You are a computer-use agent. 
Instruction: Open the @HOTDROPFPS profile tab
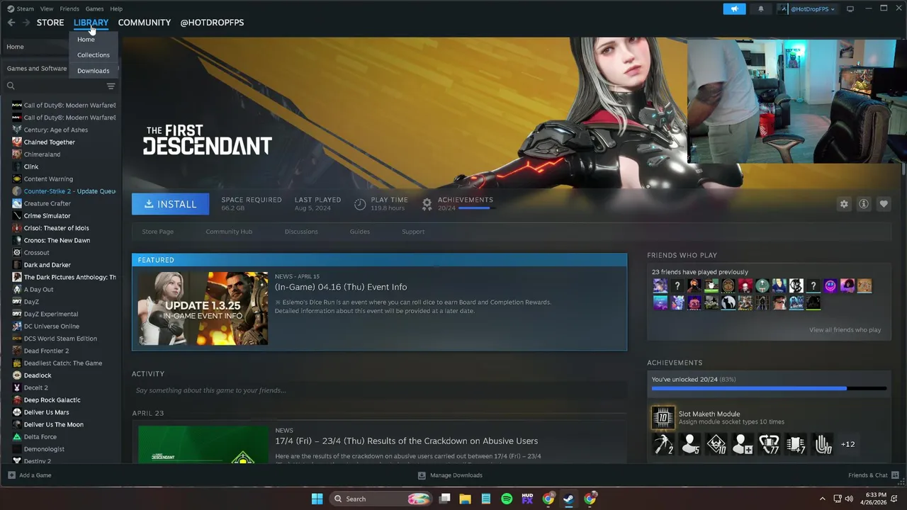coord(212,23)
